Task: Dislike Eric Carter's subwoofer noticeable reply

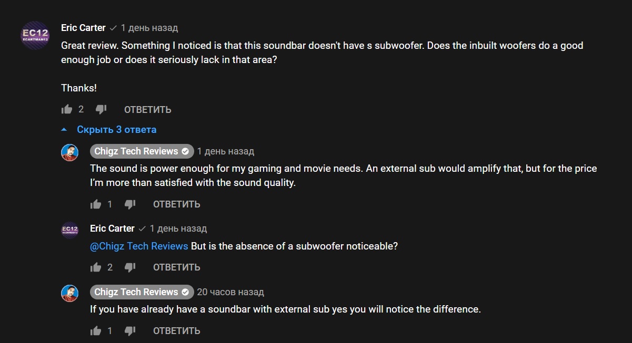Action: (130, 267)
